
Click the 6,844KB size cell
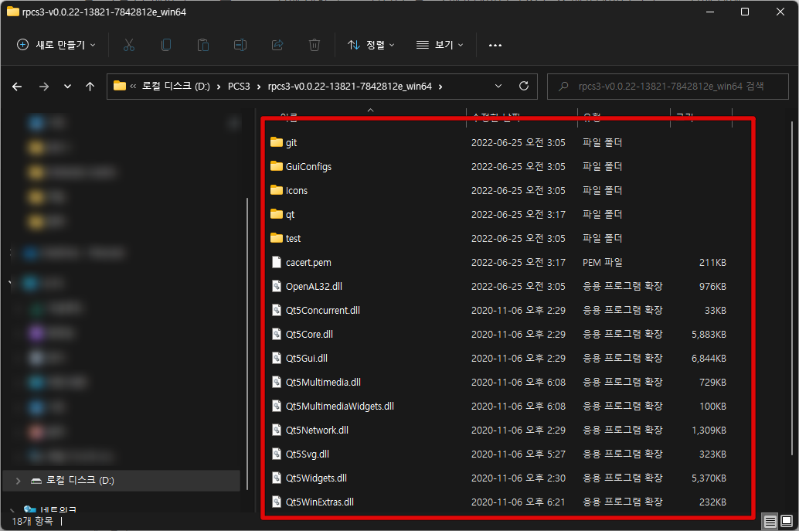point(709,358)
